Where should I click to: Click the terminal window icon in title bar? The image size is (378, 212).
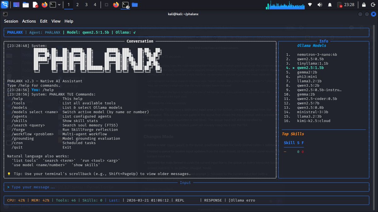[x=5, y=14]
